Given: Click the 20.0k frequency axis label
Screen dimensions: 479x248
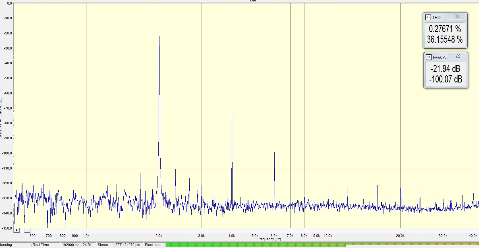Looking at the screenshot, I should tap(400, 236).
